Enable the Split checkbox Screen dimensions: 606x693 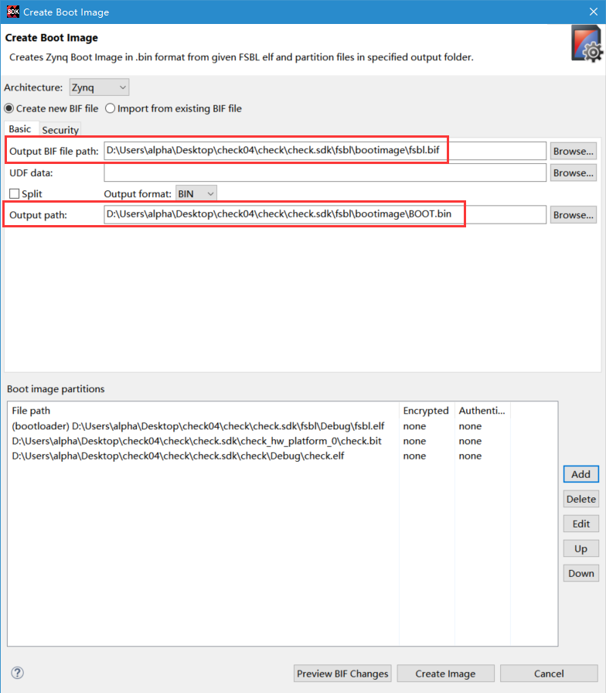point(15,194)
